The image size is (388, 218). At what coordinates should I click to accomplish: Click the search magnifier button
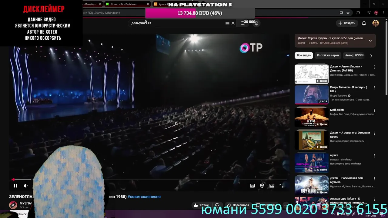pos(242,23)
